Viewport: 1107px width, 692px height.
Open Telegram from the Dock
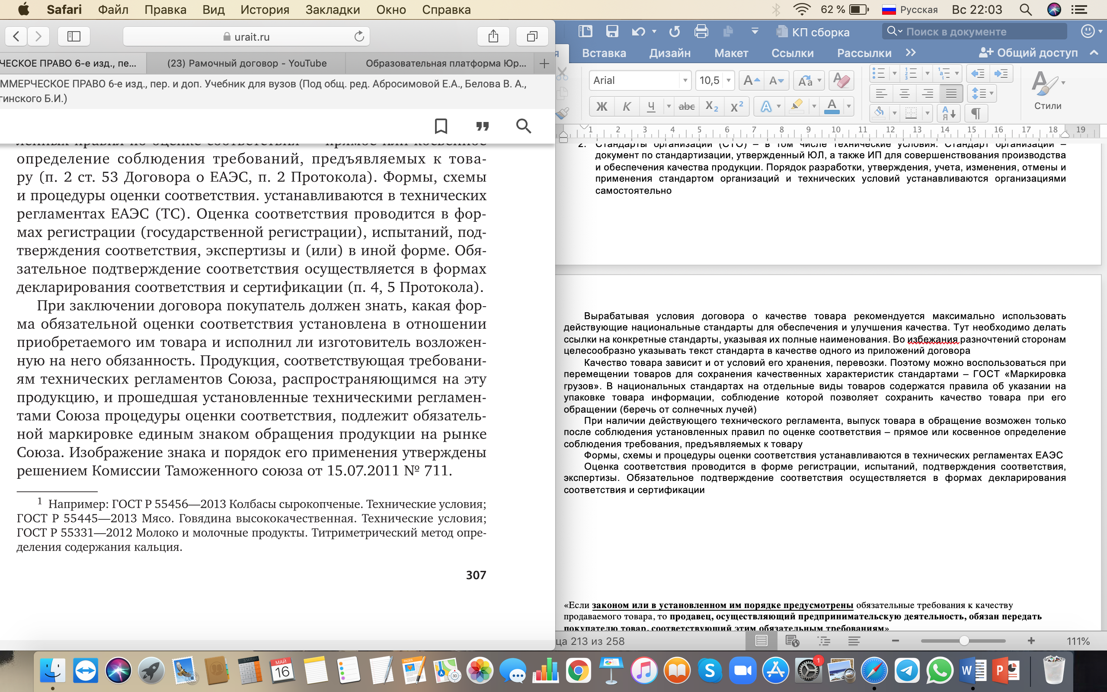coord(907,671)
